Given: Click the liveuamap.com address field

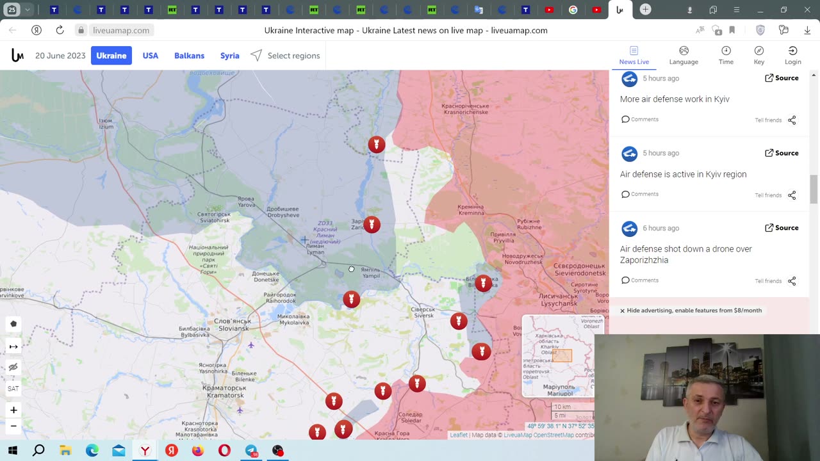Looking at the screenshot, I should pyautogui.click(x=121, y=30).
